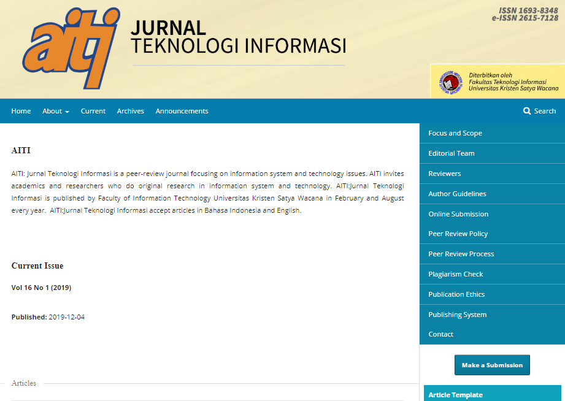Open the Reviewers sidebar link

click(x=445, y=174)
